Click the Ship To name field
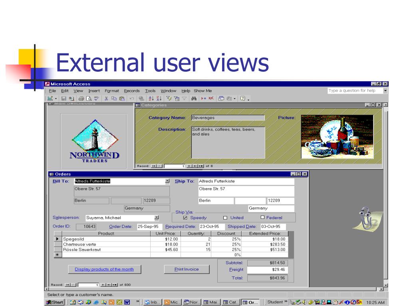This screenshot has width=409, height=306. pyautogui.click(x=246, y=181)
